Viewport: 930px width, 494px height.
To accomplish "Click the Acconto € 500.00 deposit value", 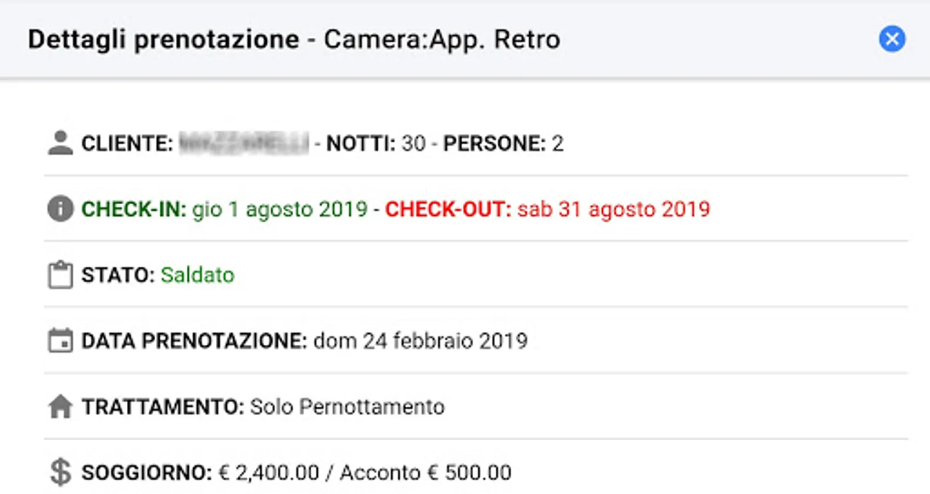I will (x=426, y=473).
